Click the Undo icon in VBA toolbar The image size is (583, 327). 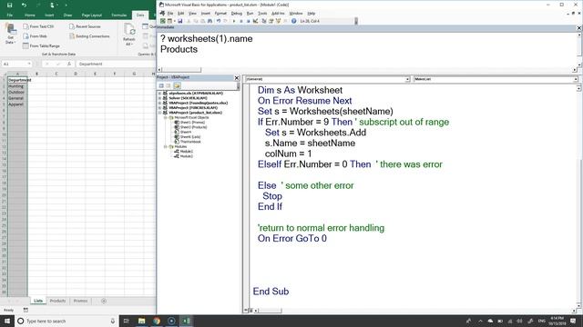(219, 21)
